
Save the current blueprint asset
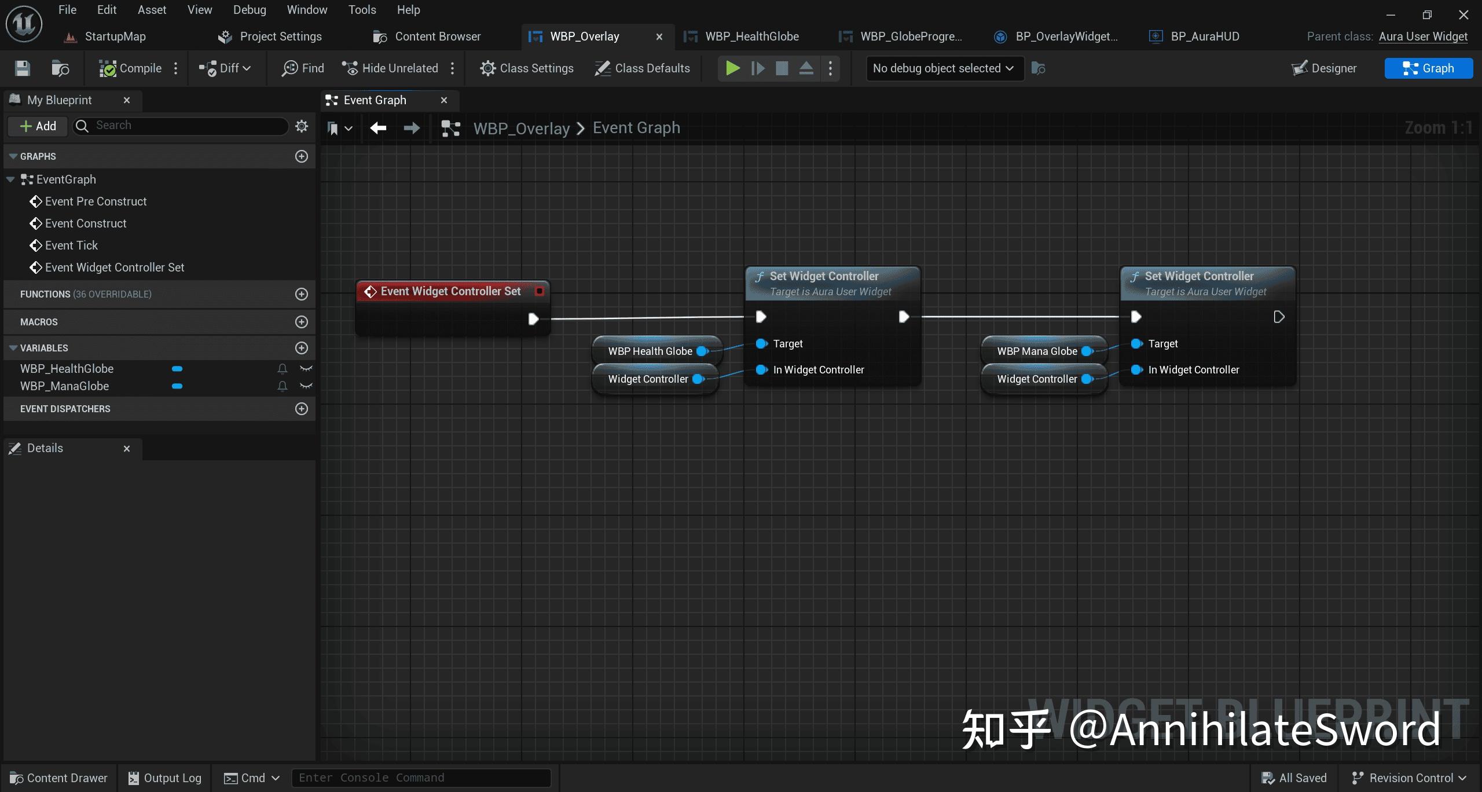[21, 68]
